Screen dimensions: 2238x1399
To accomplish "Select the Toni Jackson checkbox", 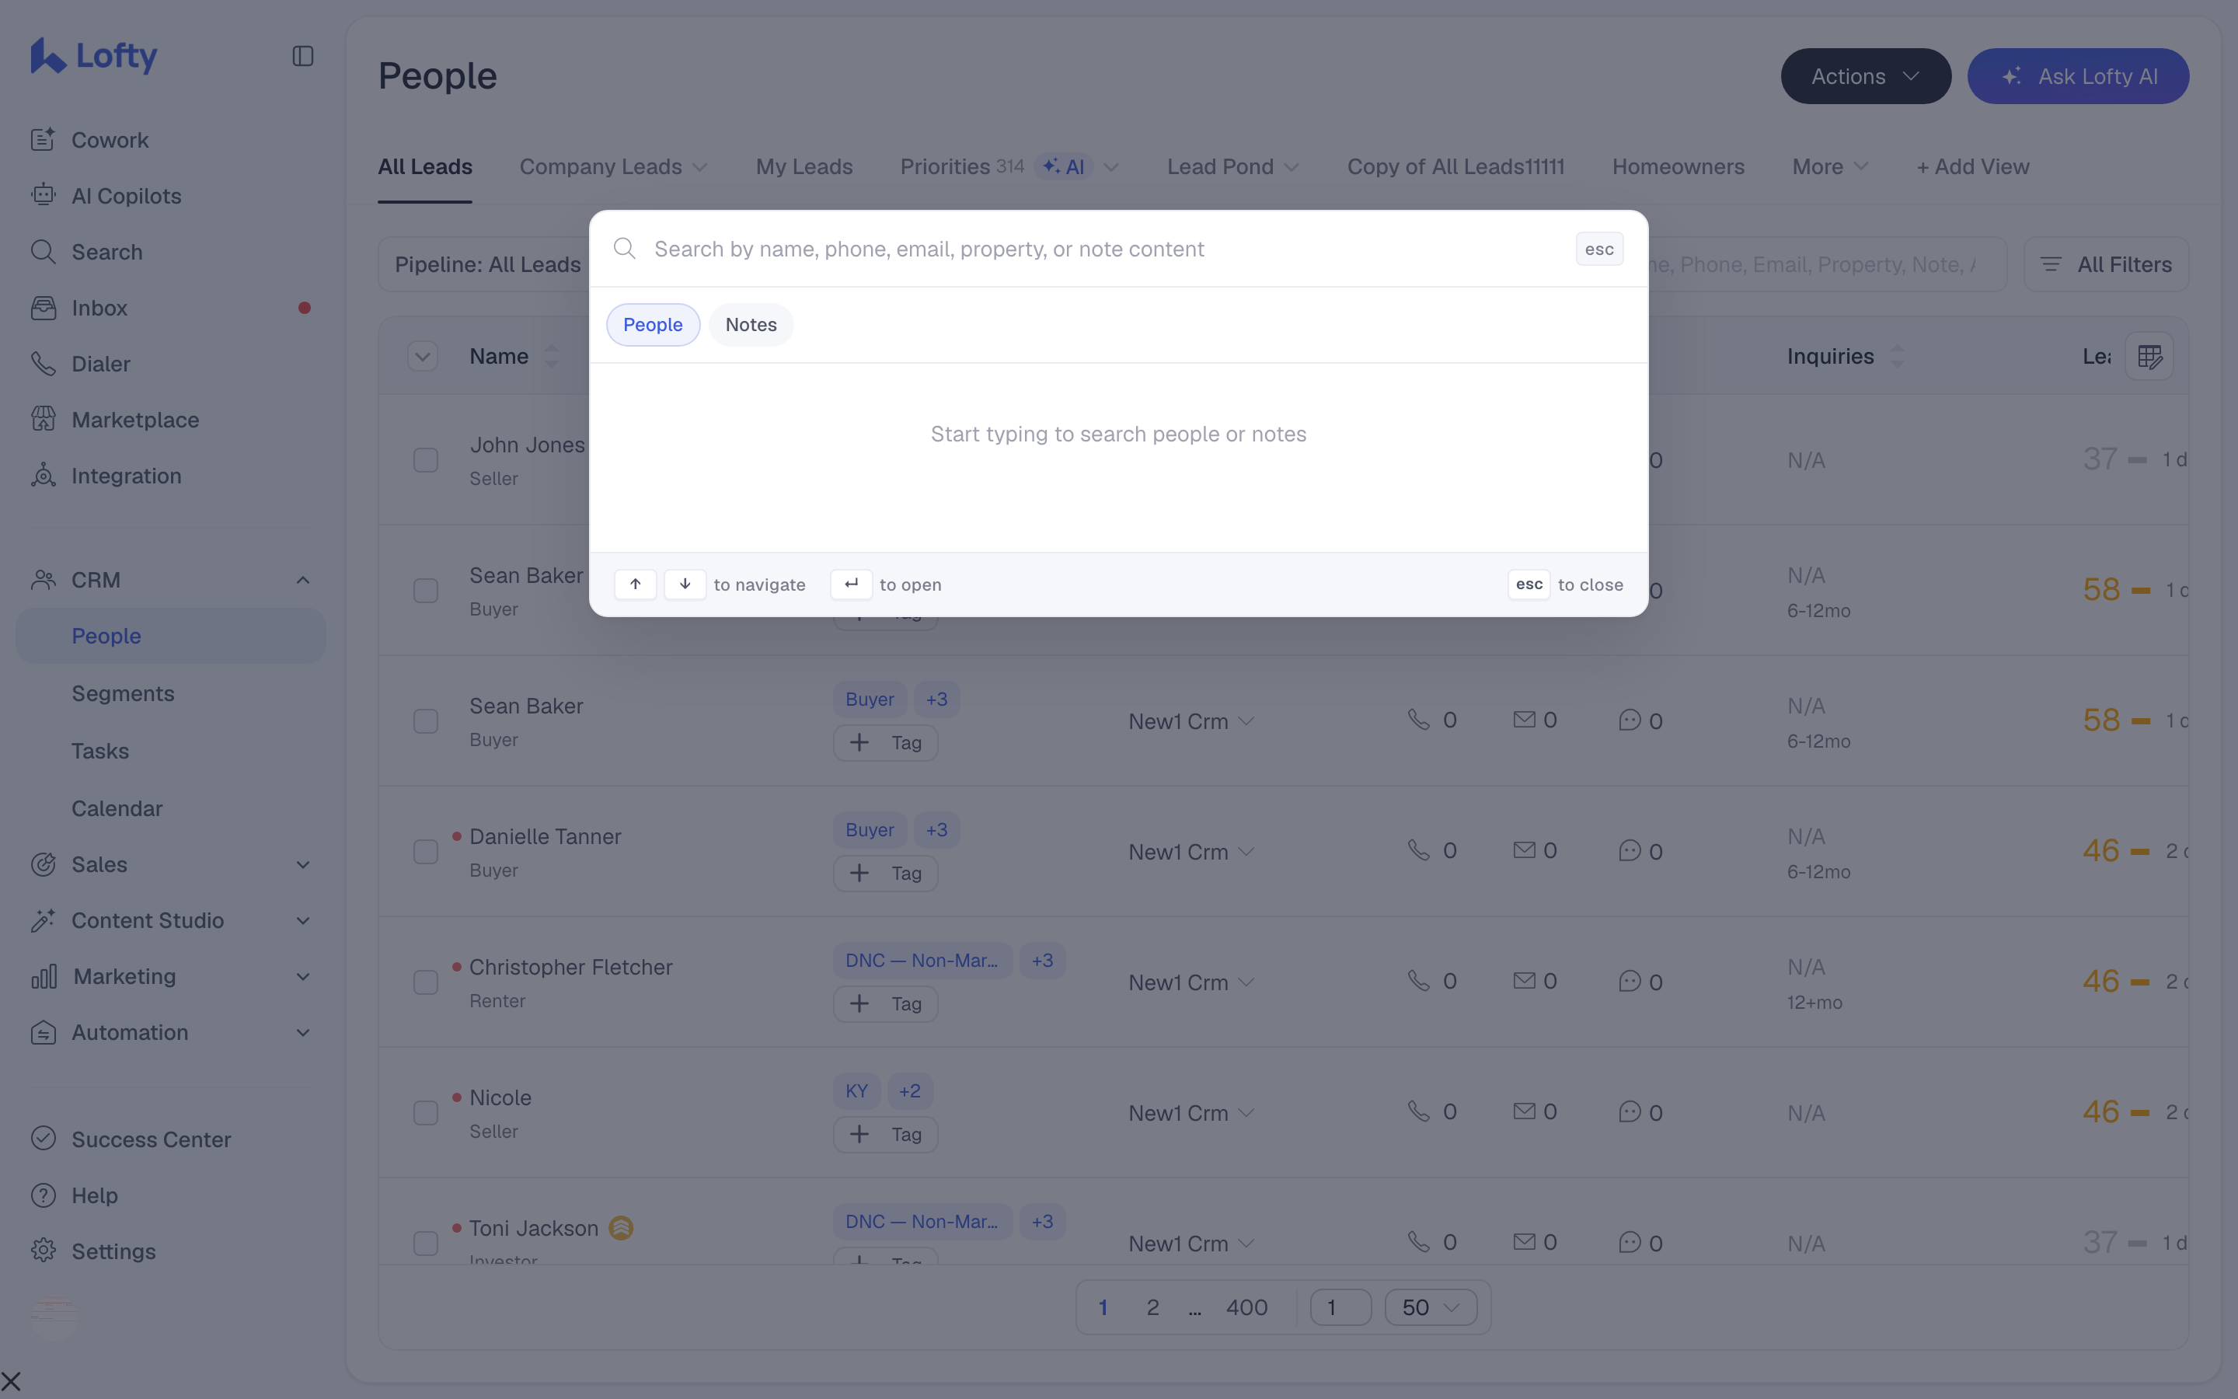I will tap(425, 1243).
